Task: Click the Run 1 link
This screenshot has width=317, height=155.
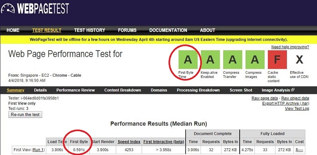Action: [x=38, y=150]
